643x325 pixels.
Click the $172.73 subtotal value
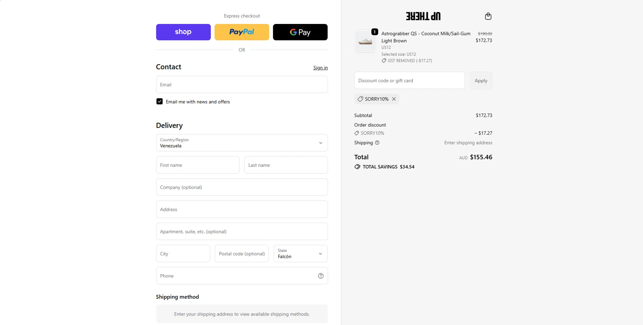pyautogui.click(x=484, y=115)
